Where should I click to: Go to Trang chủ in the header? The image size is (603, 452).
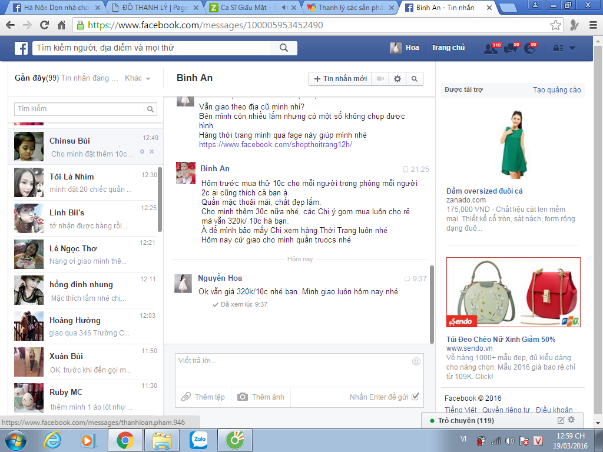click(x=448, y=48)
